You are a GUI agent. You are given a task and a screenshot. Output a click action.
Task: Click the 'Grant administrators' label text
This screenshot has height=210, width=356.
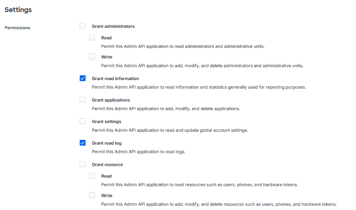[113, 27]
